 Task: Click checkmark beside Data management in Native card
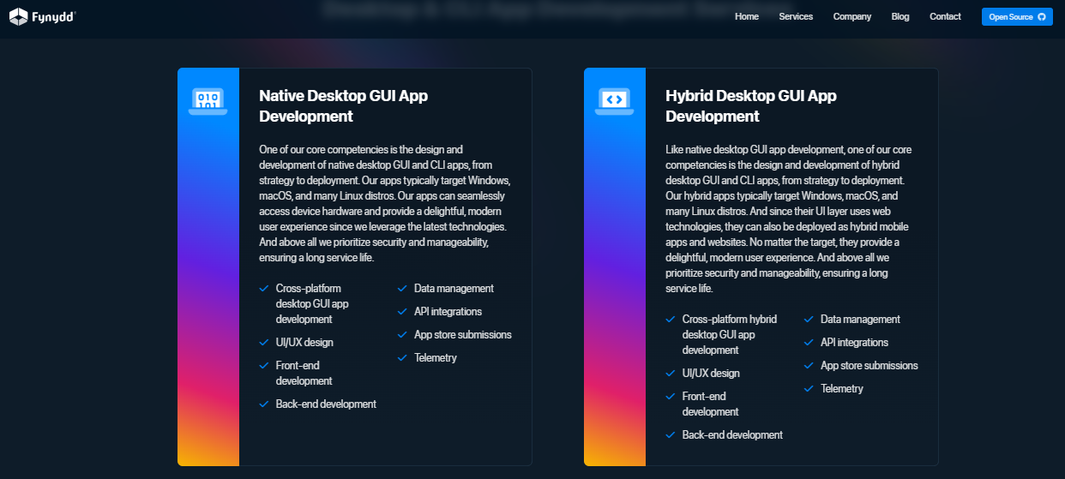point(402,289)
